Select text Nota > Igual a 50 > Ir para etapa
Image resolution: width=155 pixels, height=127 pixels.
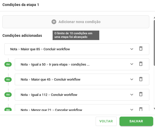coord(44,65)
